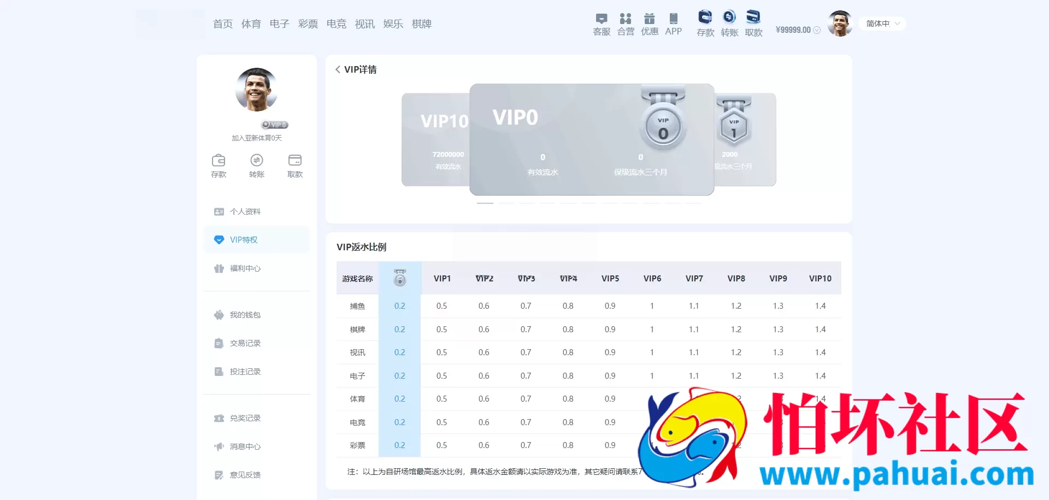Open 我的钱包 my wallet
The height and width of the screenshot is (500, 1049).
point(257,315)
